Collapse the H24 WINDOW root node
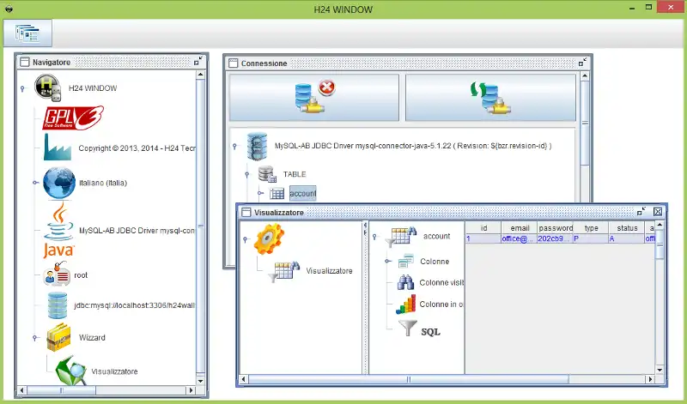The width and height of the screenshot is (687, 404). [23, 89]
